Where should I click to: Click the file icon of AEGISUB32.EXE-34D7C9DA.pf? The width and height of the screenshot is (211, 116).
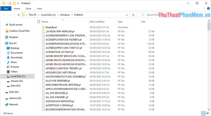[x=43, y=73]
